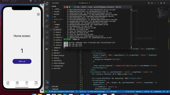Open Manage gear in VS Code activity bar
Viewport: 170px width, 95px height.
point(47,87)
